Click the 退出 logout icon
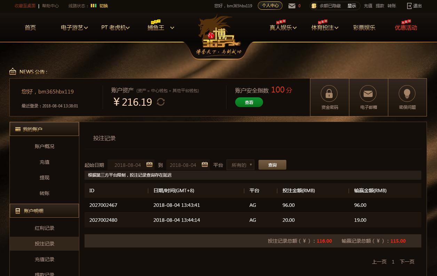The height and width of the screenshot is (276, 437). tap(409, 6)
